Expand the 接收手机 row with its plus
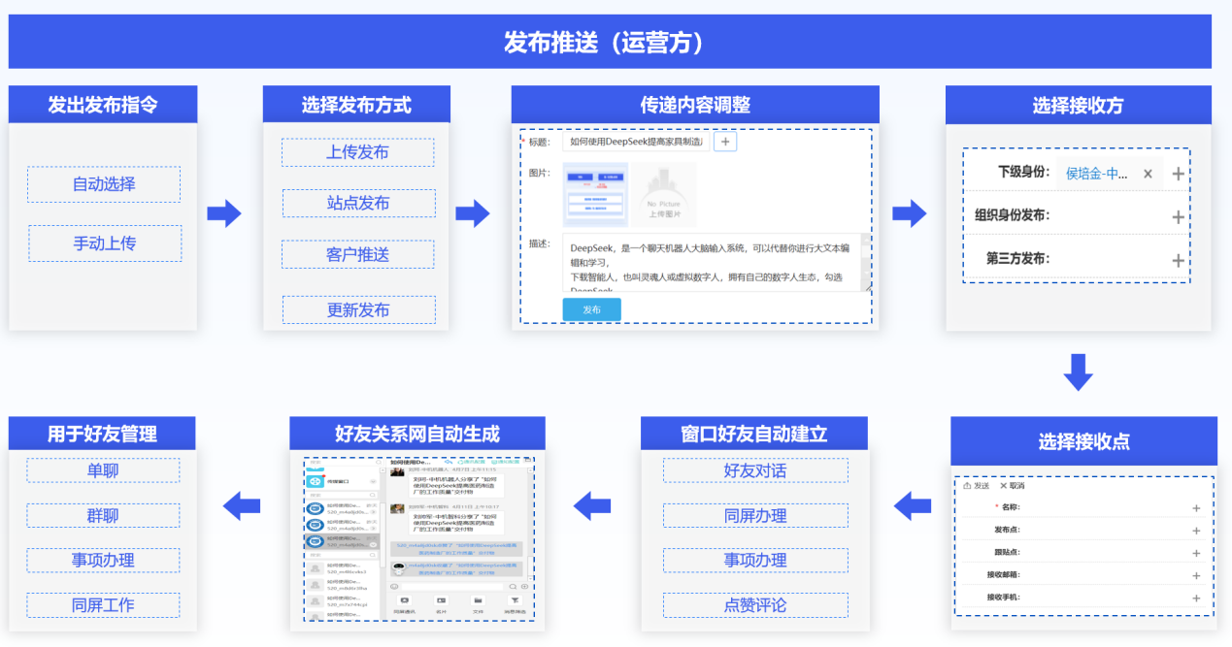The height and width of the screenshot is (647, 1232). click(1196, 598)
